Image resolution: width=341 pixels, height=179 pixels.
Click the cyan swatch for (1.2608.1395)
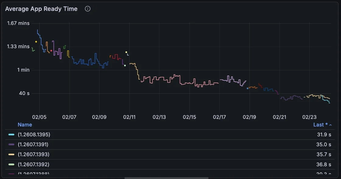(11, 134)
